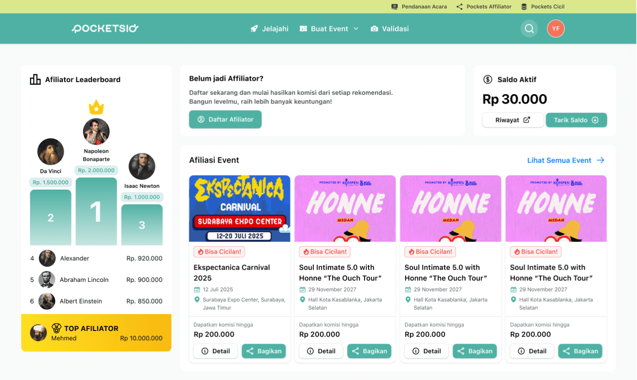Open Pockets Affiliator from top bar
The height and width of the screenshot is (380, 637).
click(x=484, y=7)
